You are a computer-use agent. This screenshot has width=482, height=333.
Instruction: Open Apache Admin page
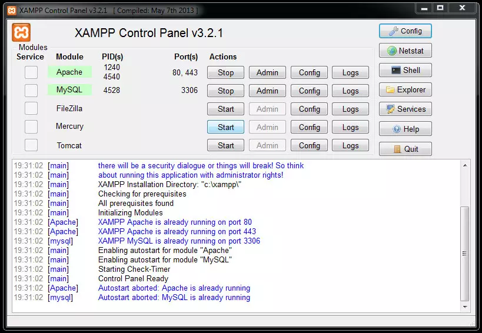tap(267, 72)
